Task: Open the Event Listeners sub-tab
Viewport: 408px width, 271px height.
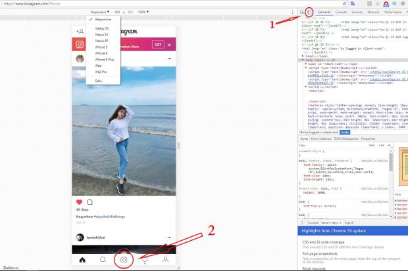Action: tap(321, 138)
